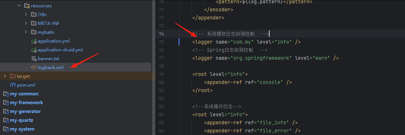
Task: Expand the mybatis folder chevron
Action: pyautogui.click(x=26, y=32)
